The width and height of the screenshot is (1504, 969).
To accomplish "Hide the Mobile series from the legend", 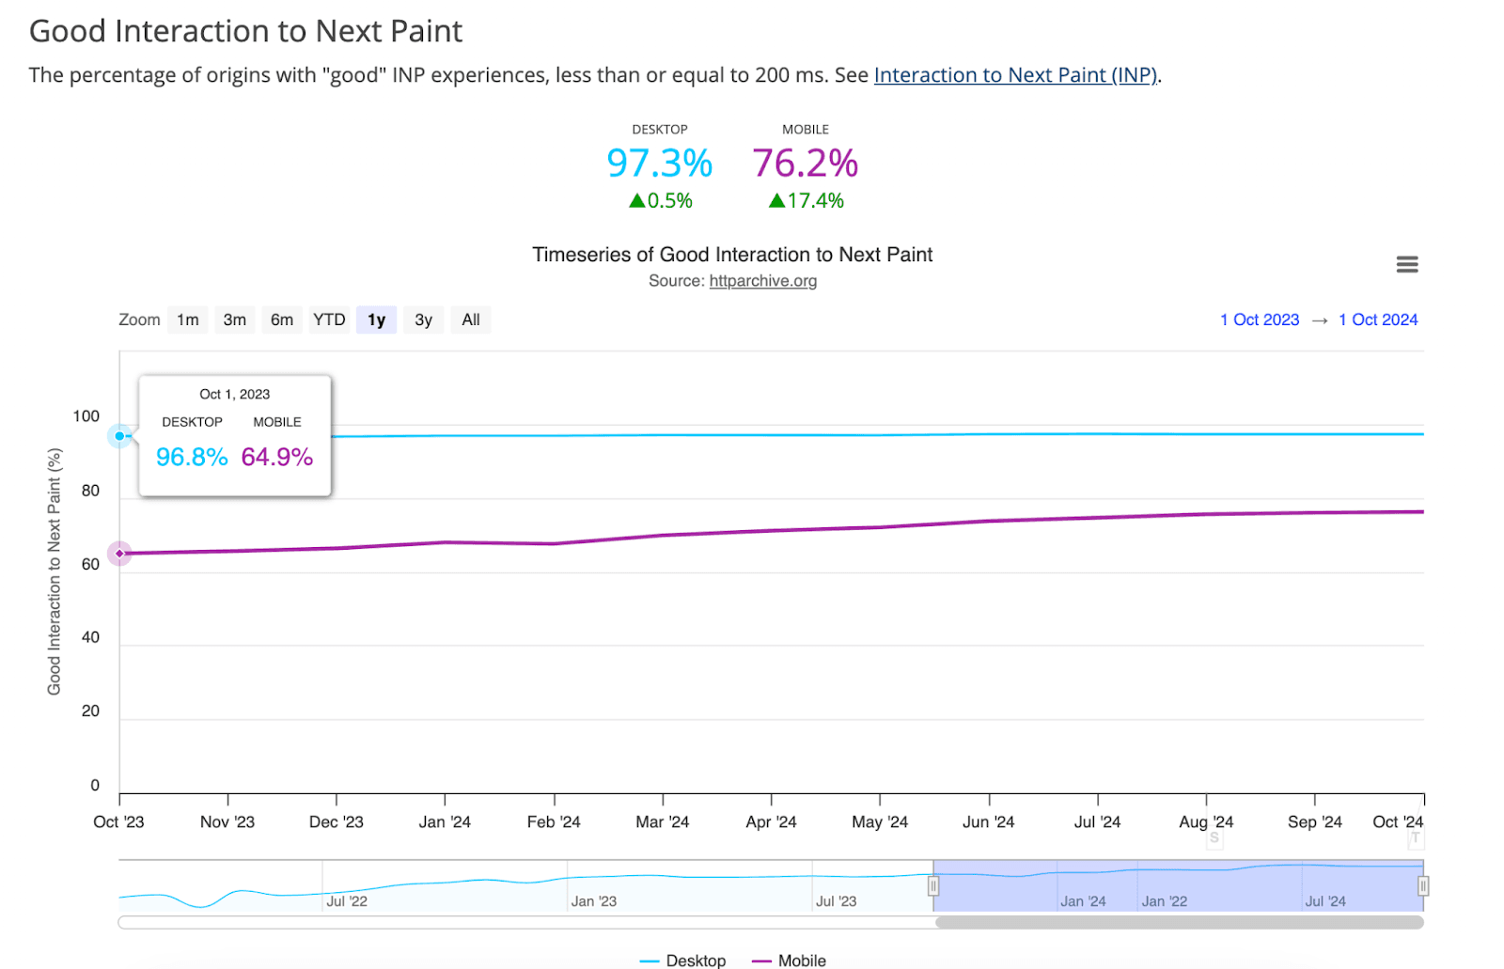I will tap(790, 961).
